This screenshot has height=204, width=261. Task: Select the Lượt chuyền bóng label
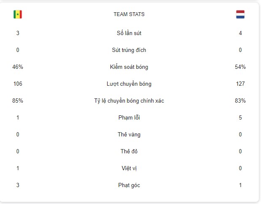129,84
